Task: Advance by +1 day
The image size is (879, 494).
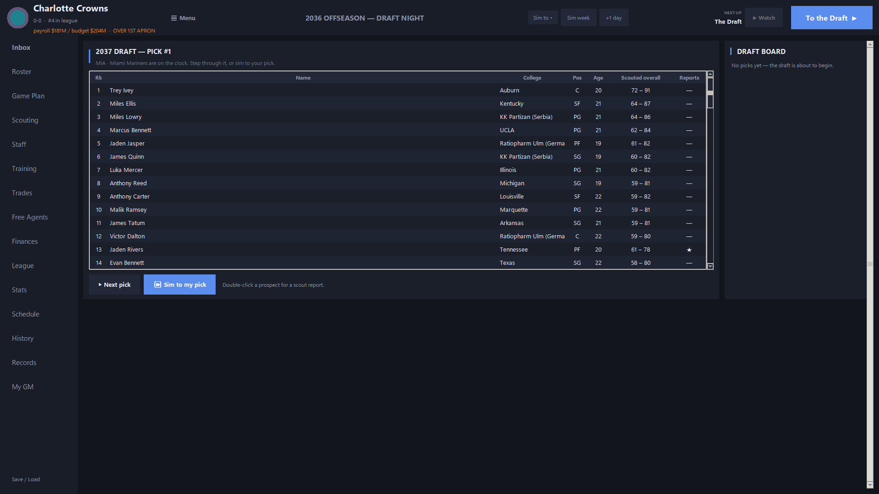Action: (x=613, y=18)
